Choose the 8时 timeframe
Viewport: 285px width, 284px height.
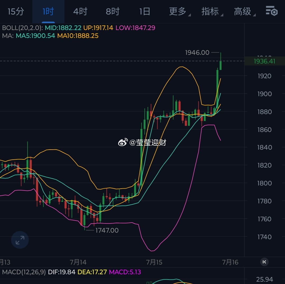point(113,11)
